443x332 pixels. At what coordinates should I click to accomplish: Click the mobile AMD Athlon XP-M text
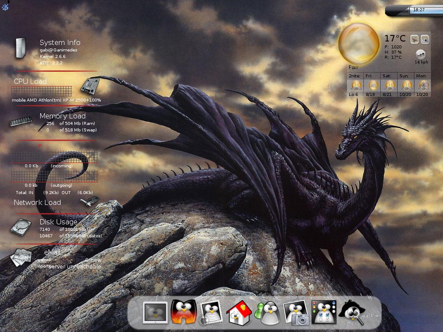(56, 100)
